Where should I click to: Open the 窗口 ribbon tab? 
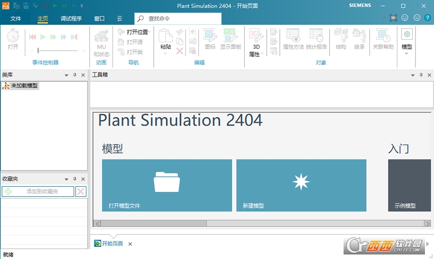[99, 18]
